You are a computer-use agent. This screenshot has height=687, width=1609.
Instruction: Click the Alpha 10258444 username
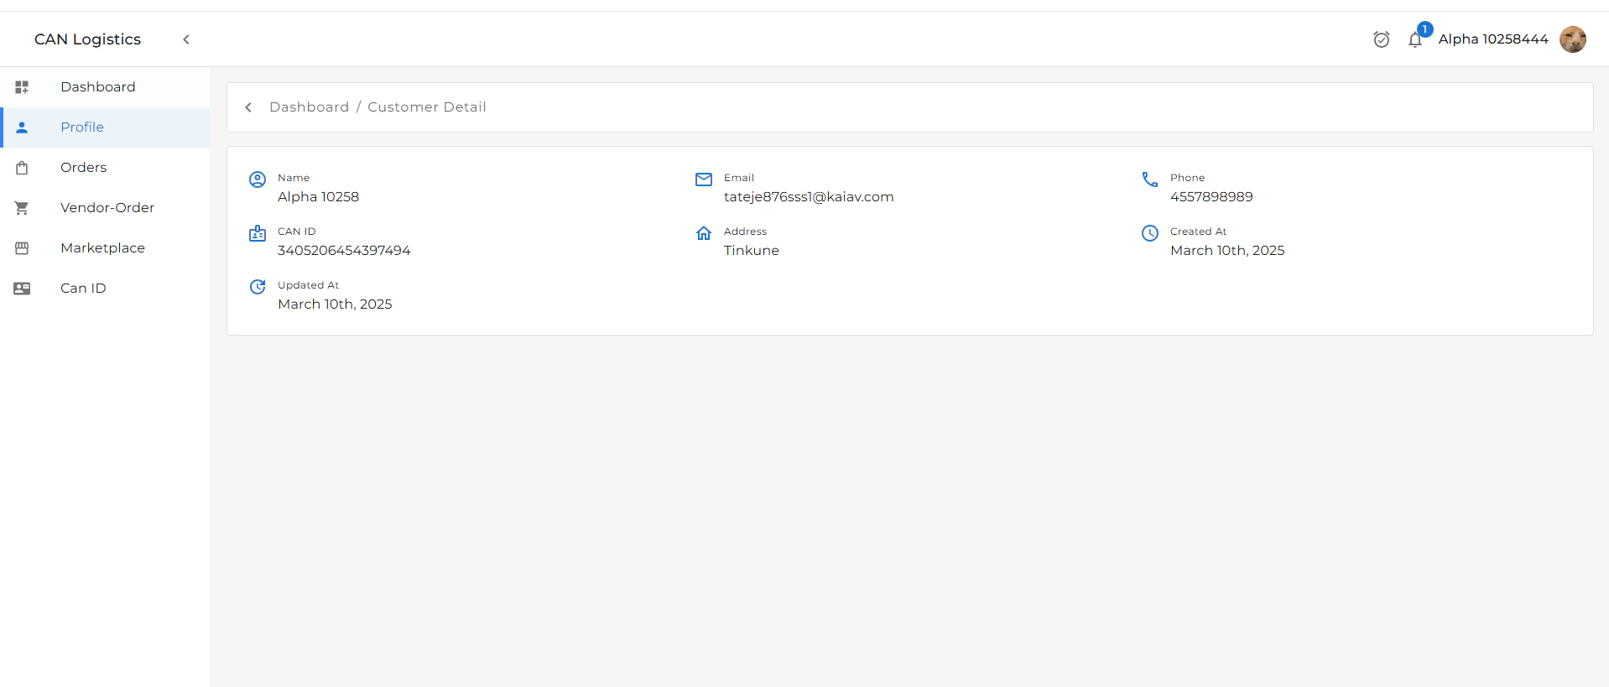coord(1493,39)
